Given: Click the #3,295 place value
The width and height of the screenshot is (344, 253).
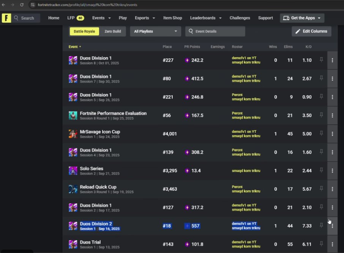Looking at the screenshot, I should pos(170,171).
